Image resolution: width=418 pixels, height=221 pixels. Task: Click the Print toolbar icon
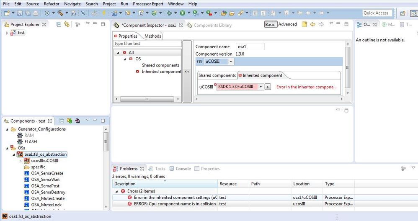tap(35, 13)
